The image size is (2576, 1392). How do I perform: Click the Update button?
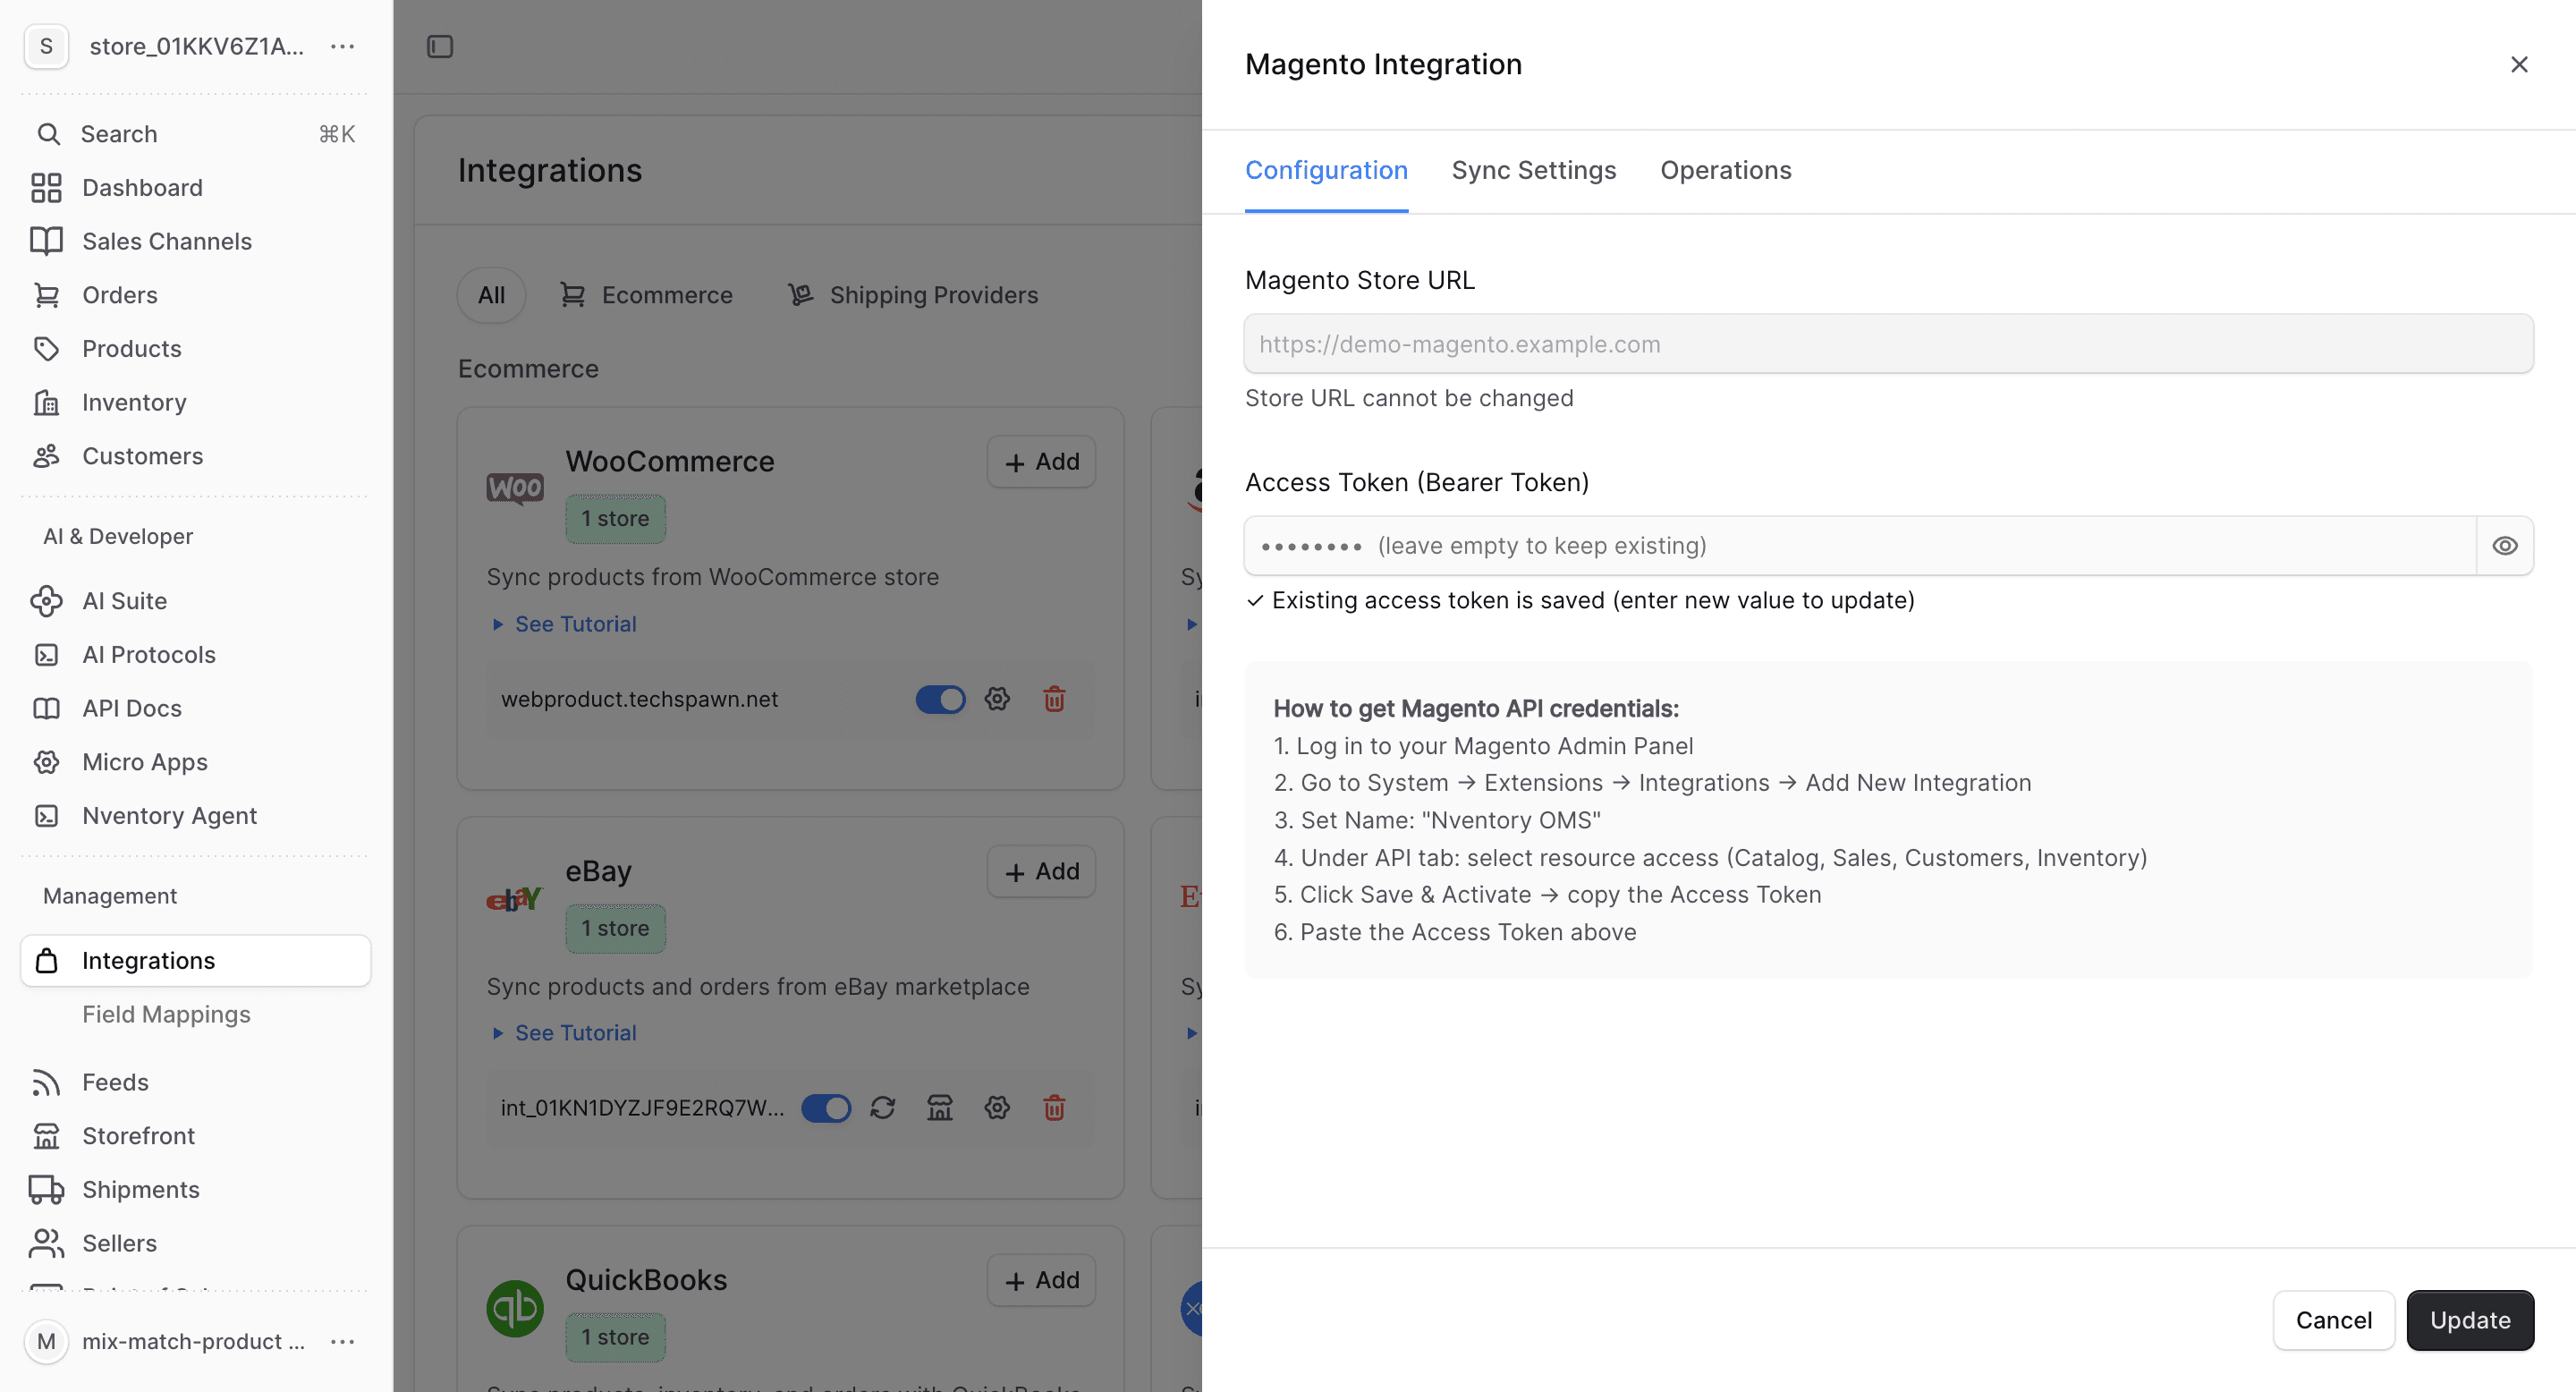point(2470,1320)
